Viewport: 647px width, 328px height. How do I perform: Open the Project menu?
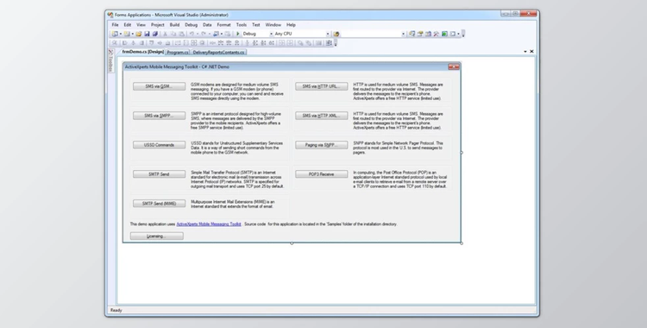tap(157, 25)
